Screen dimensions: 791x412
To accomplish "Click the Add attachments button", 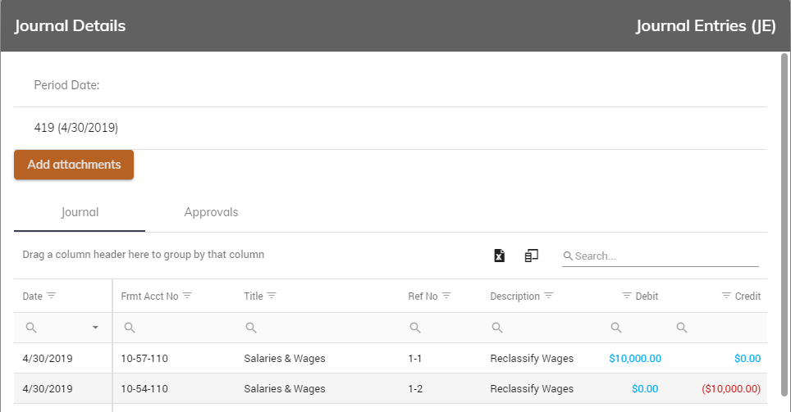I will 74,165.
